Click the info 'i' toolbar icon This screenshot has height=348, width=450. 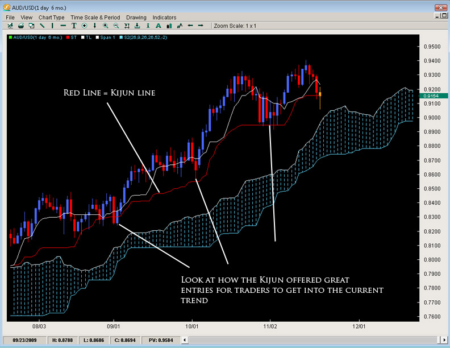point(148,26)
